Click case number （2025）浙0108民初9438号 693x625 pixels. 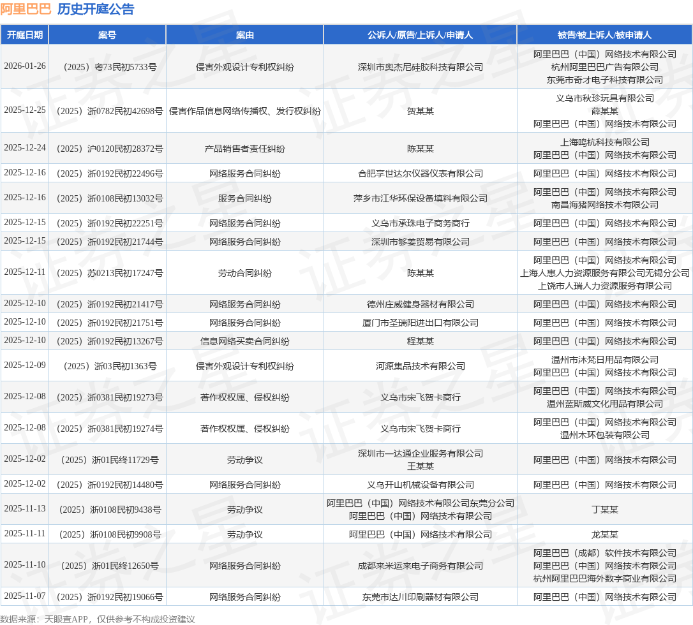(x=107, y=510)
